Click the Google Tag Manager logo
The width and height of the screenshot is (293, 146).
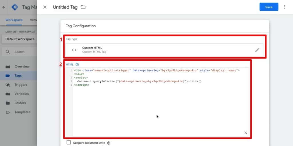point(15,7)
